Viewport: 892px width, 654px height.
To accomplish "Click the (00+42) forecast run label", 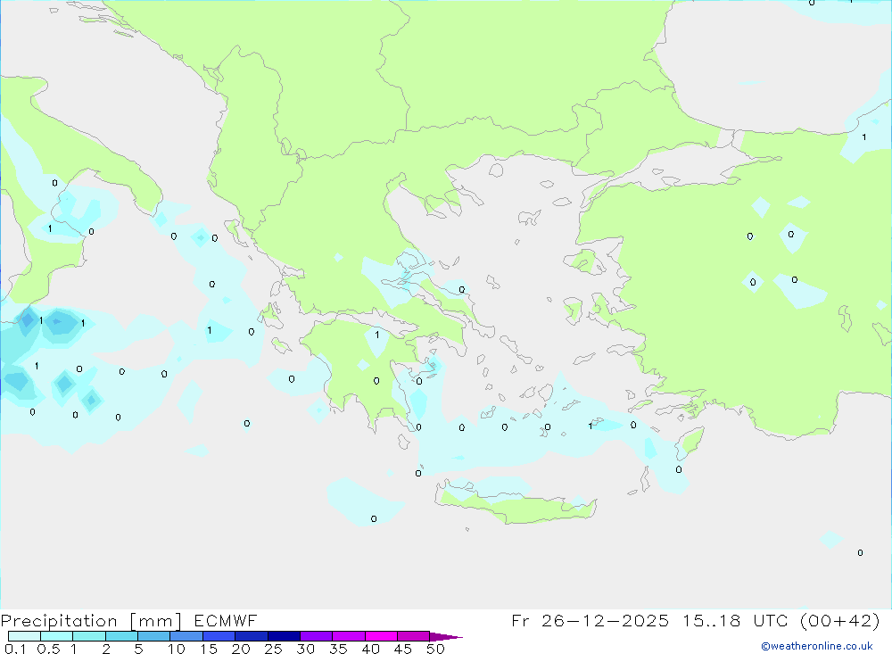I will tap(839, 620).
